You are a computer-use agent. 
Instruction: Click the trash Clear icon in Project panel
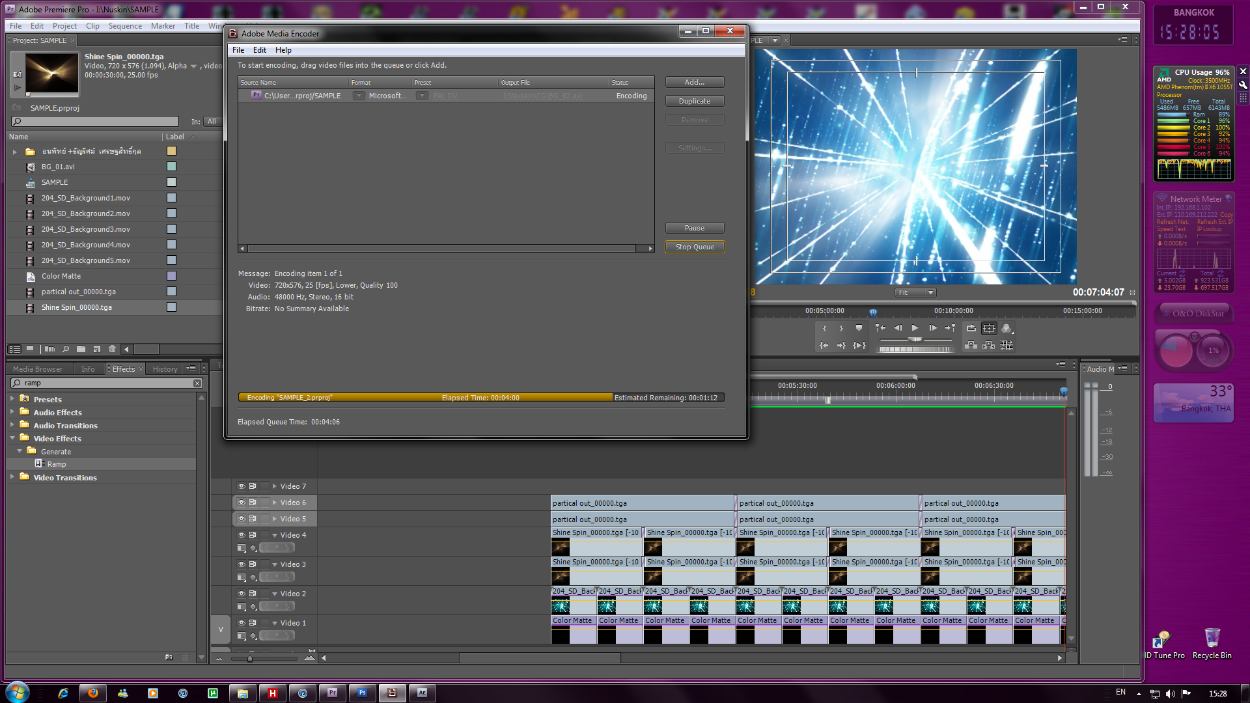112,350
